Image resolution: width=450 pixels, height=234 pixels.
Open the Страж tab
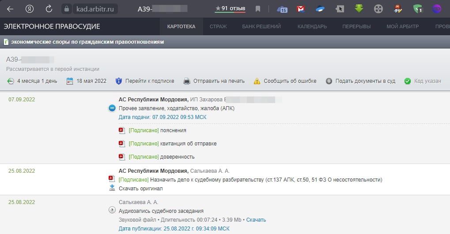218,26
